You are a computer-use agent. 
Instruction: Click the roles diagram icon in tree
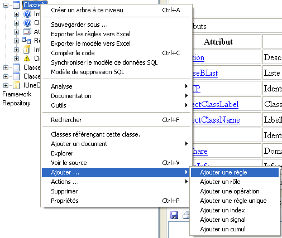[27, 41]
